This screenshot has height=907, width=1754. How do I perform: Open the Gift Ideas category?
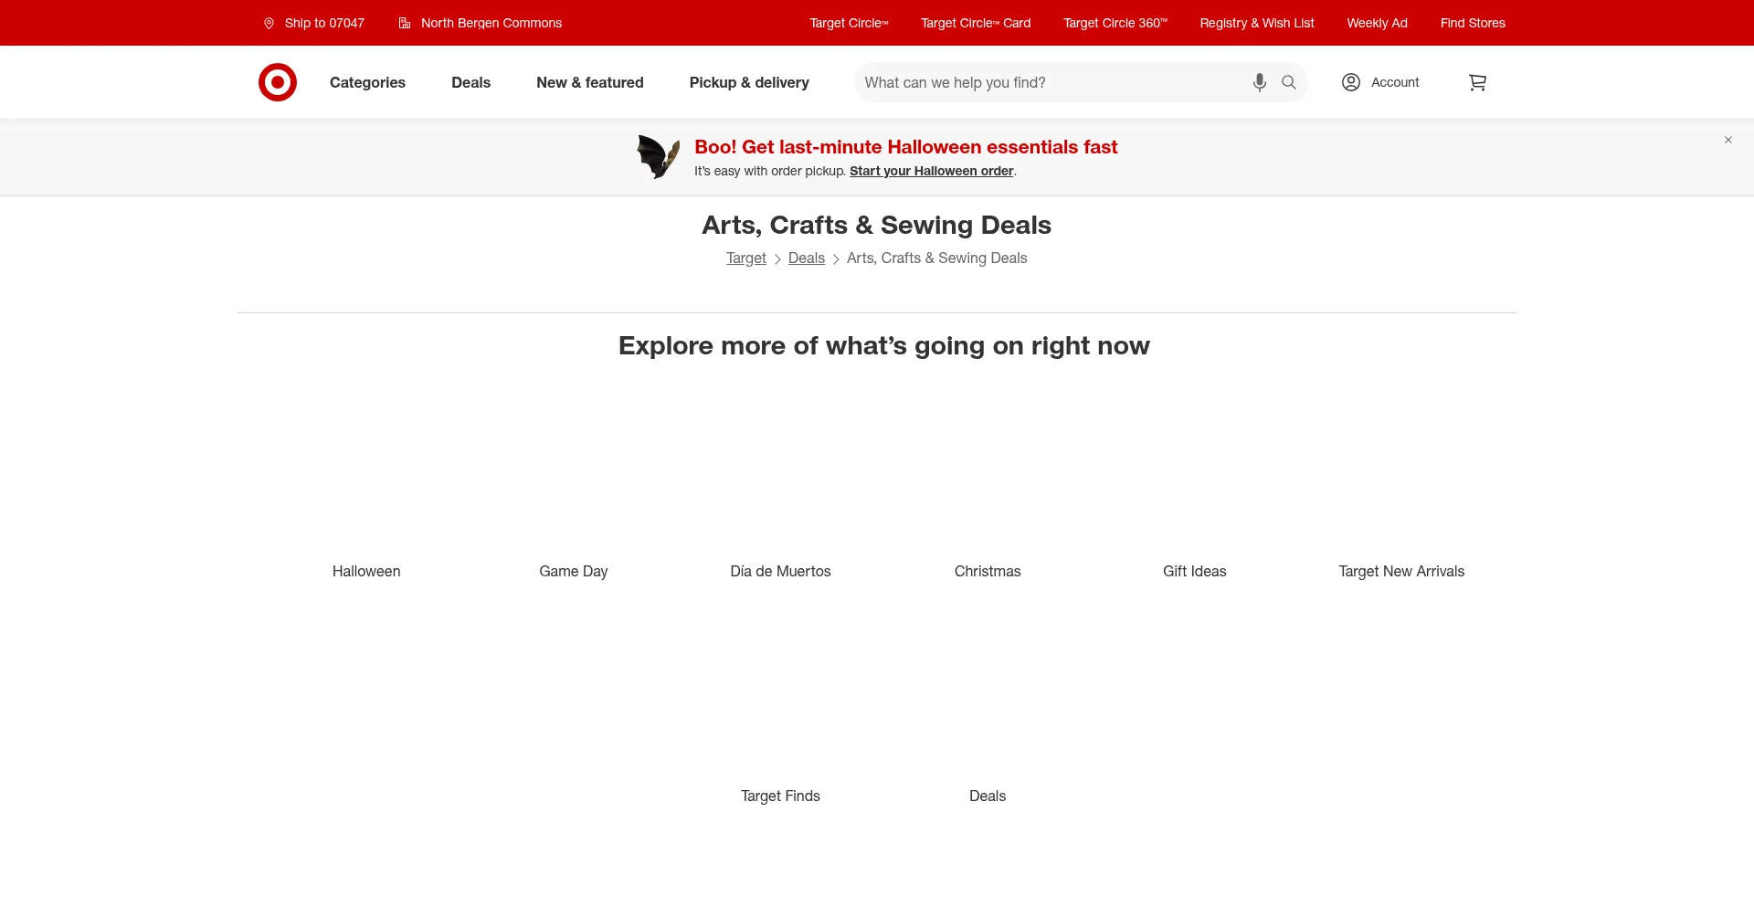(x=1195, y=571)
